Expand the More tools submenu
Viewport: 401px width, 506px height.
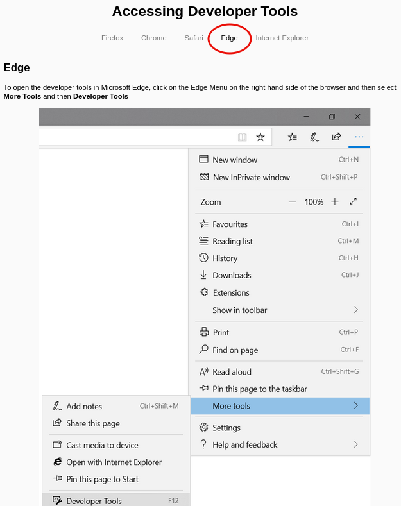pos(280,406)
